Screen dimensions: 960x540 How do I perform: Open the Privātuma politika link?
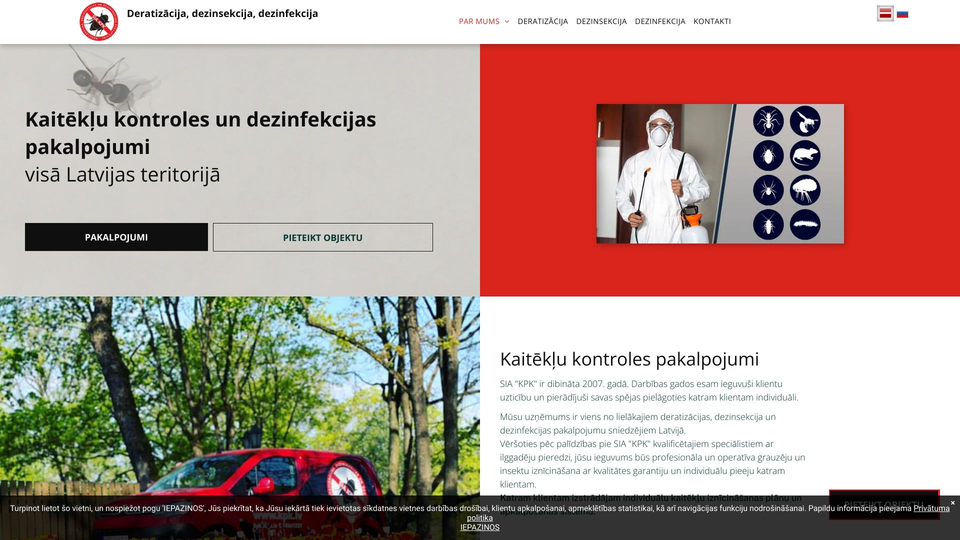coord(931,508)
